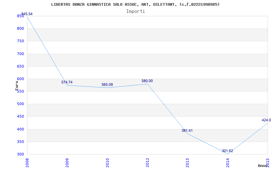Viewport: 271px width, 169px height.
Task: Select the 381.41 data label
Action: click(187, 130)
